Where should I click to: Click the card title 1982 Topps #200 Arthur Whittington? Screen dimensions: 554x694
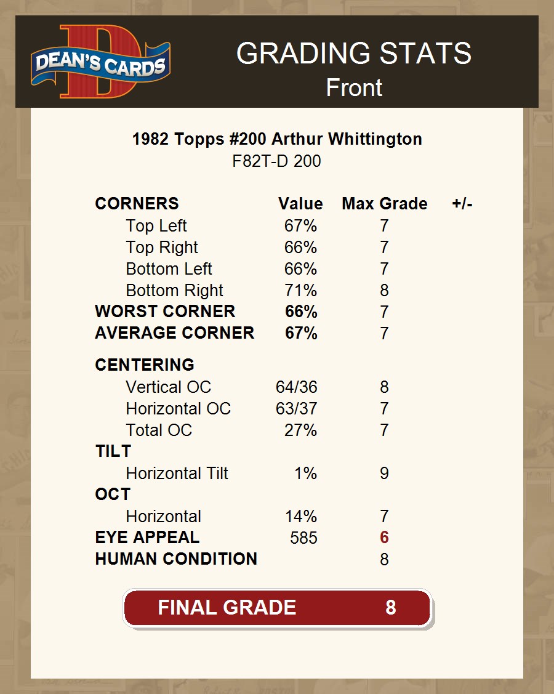click(x=277, y=139)
